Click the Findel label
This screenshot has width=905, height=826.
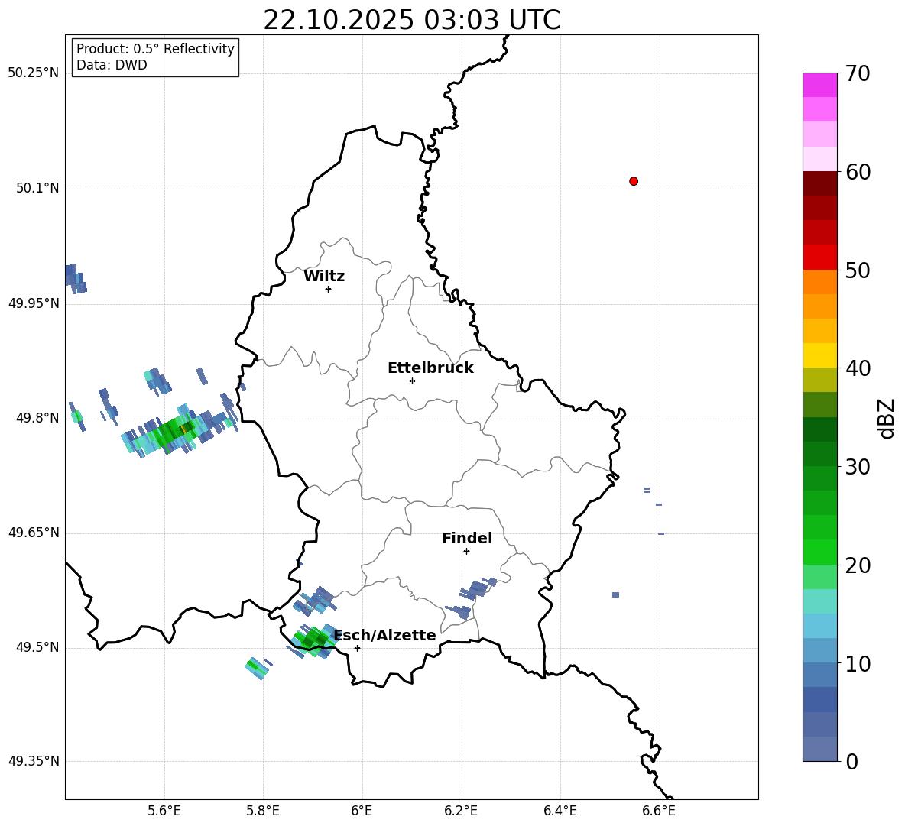point(467,538)
